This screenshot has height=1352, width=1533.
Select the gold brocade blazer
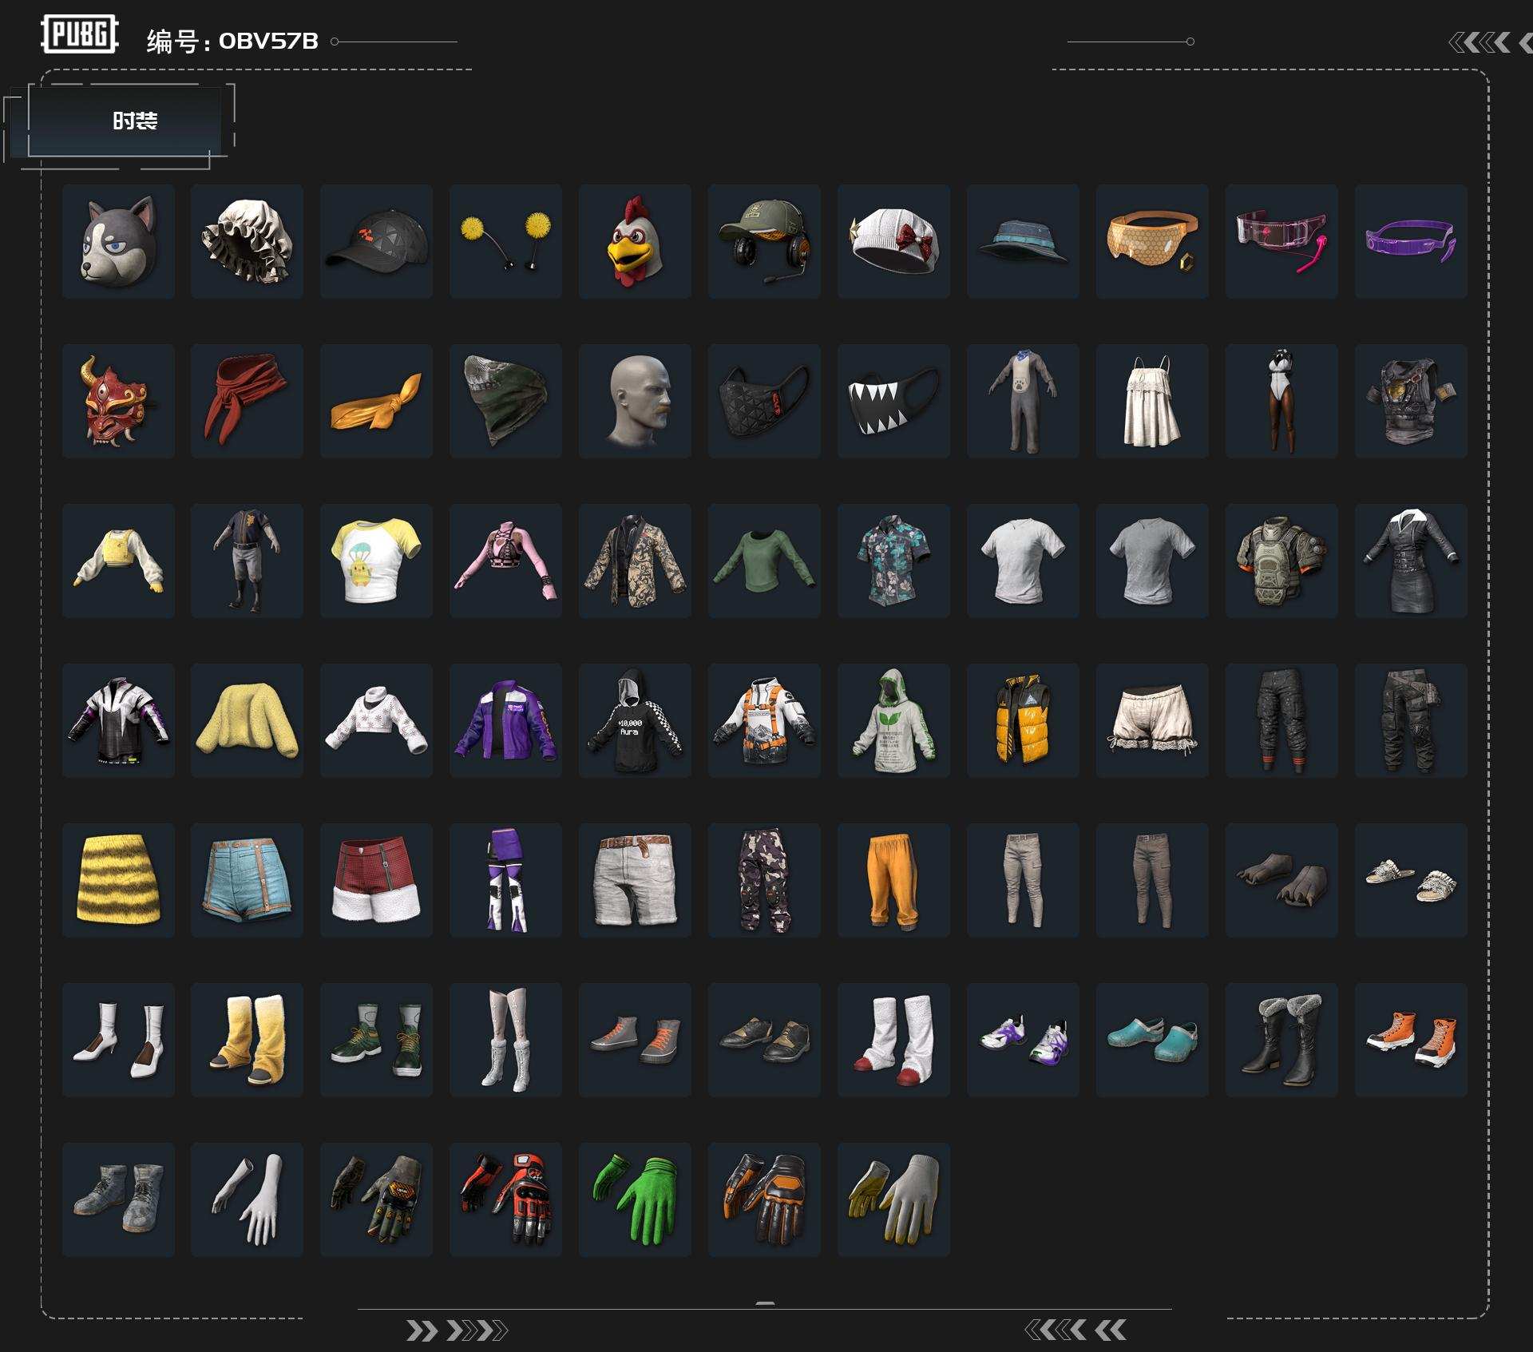click(636, 561)
